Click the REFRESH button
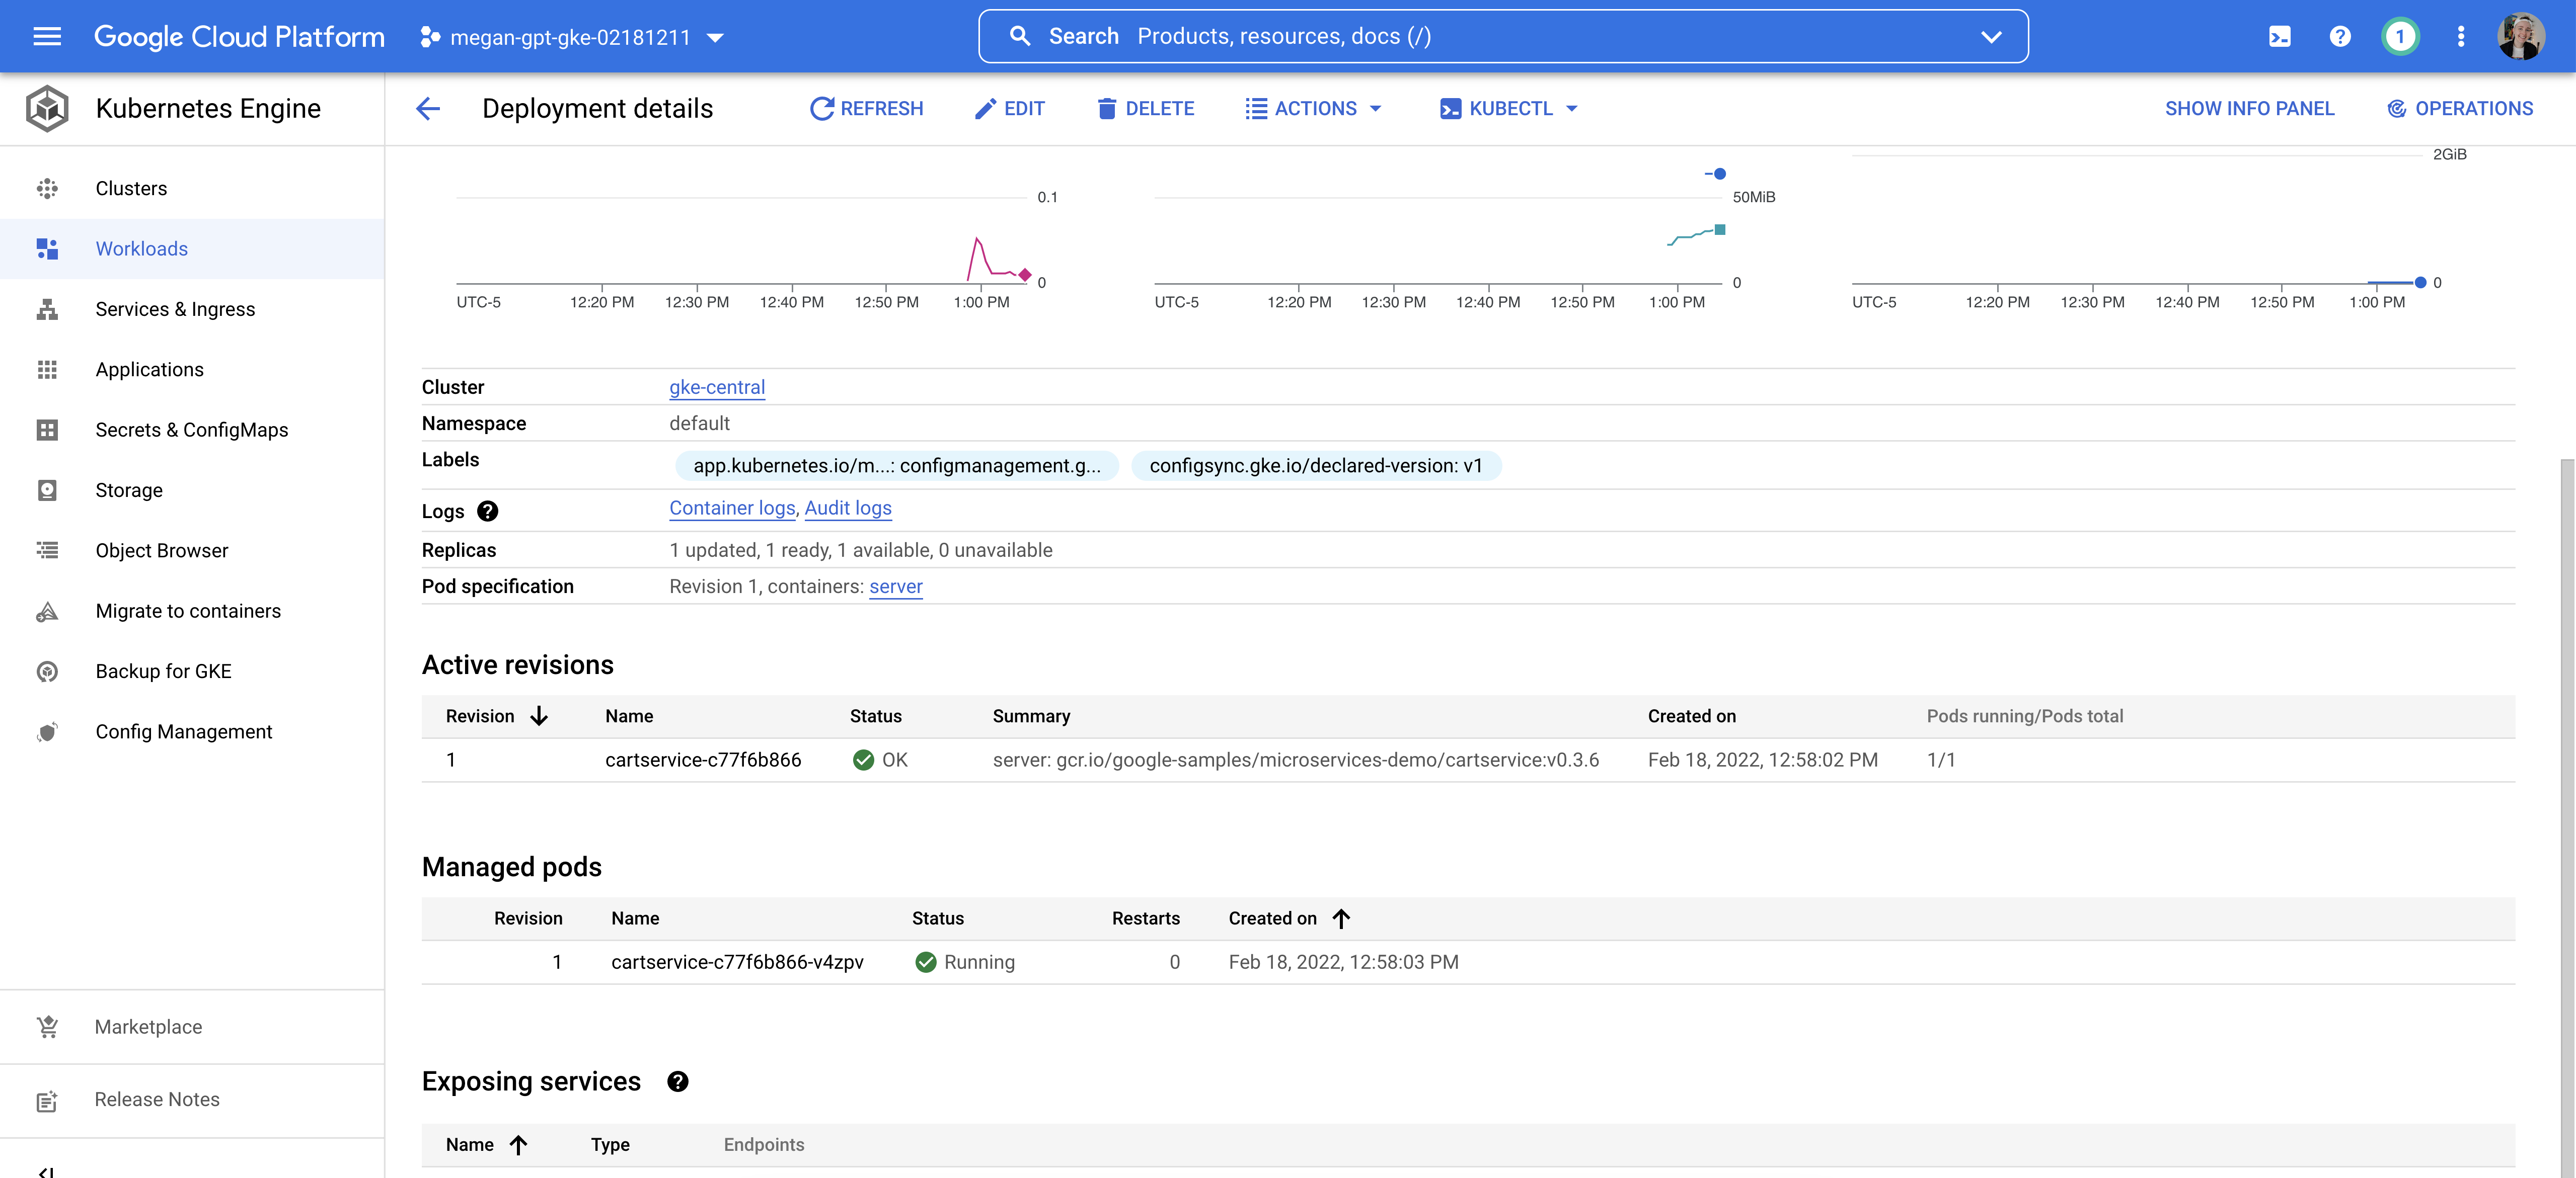Image resolution: width=2576 pixels, height=1178 pixels. click(x=866, y=108)
